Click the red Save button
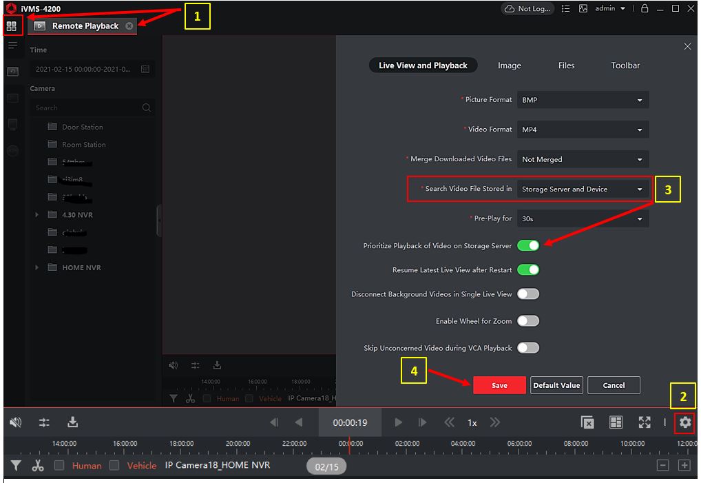 499,385
